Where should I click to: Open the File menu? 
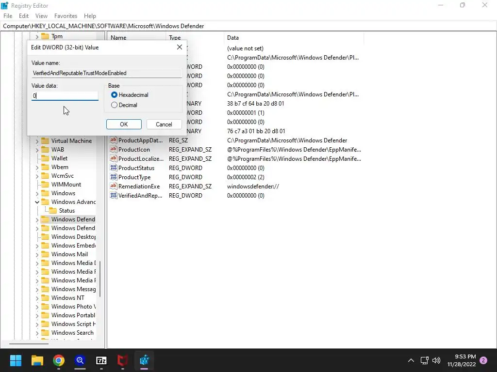(x=8, y=16)
